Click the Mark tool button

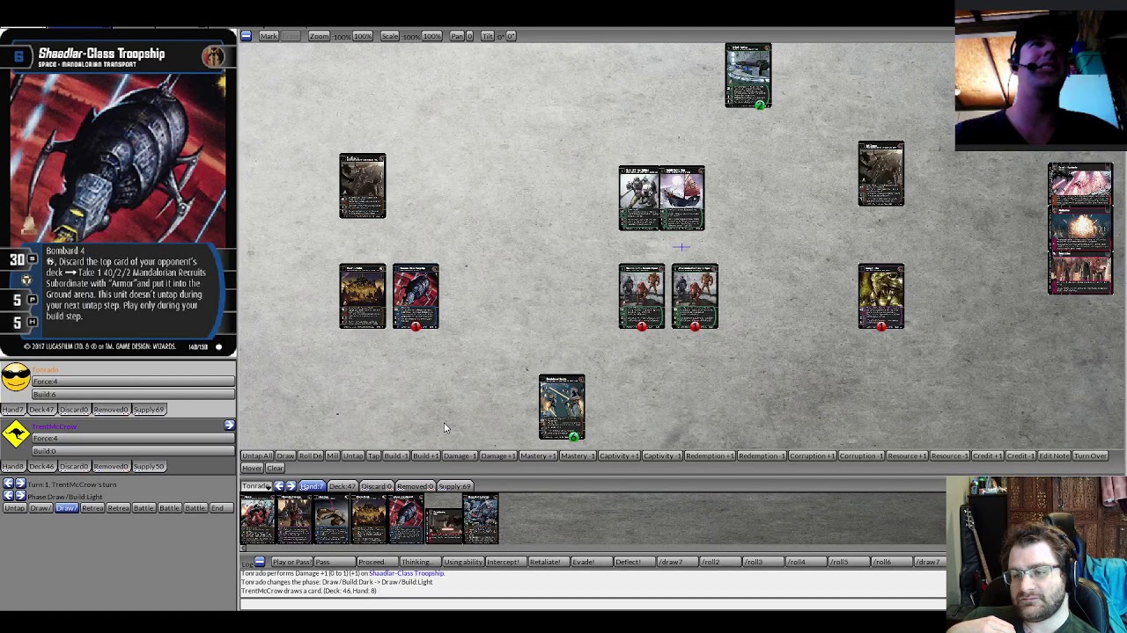269,36
